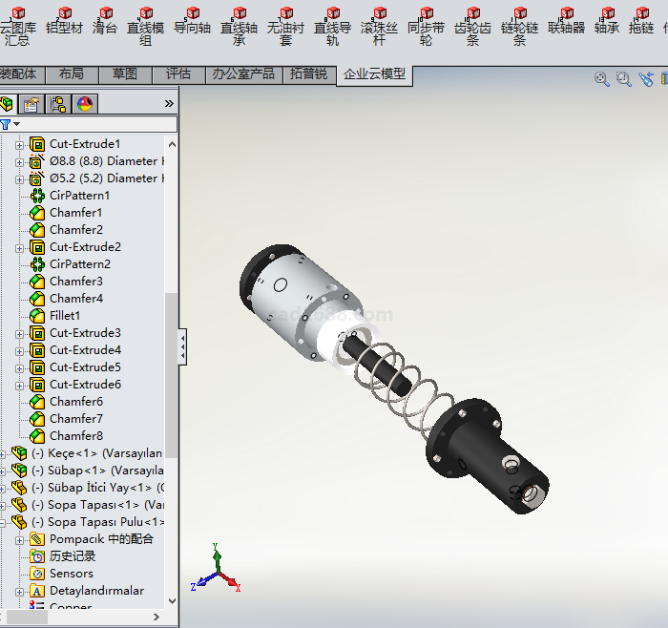Open the FeatureManager design tree tab
668x628 pixels.
pos(9,104)
